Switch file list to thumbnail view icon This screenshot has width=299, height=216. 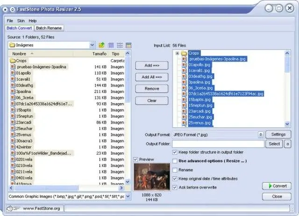[x=128, y=45]
